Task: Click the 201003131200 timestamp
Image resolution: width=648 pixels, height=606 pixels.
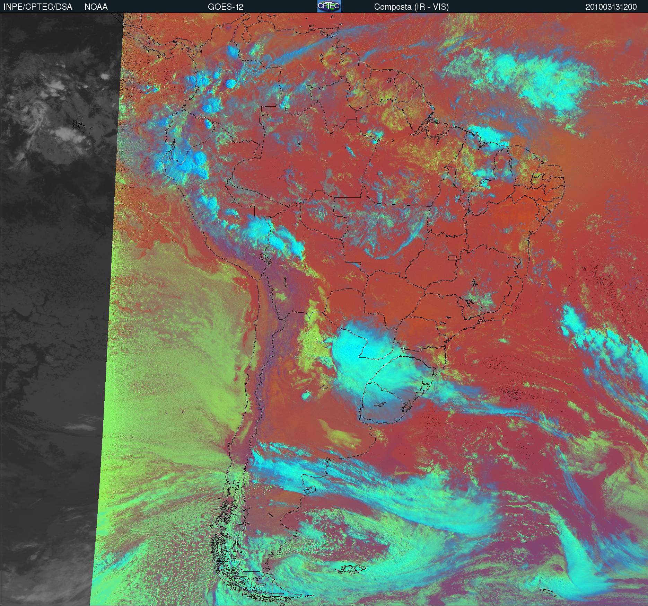Action: tap(611, 7)
